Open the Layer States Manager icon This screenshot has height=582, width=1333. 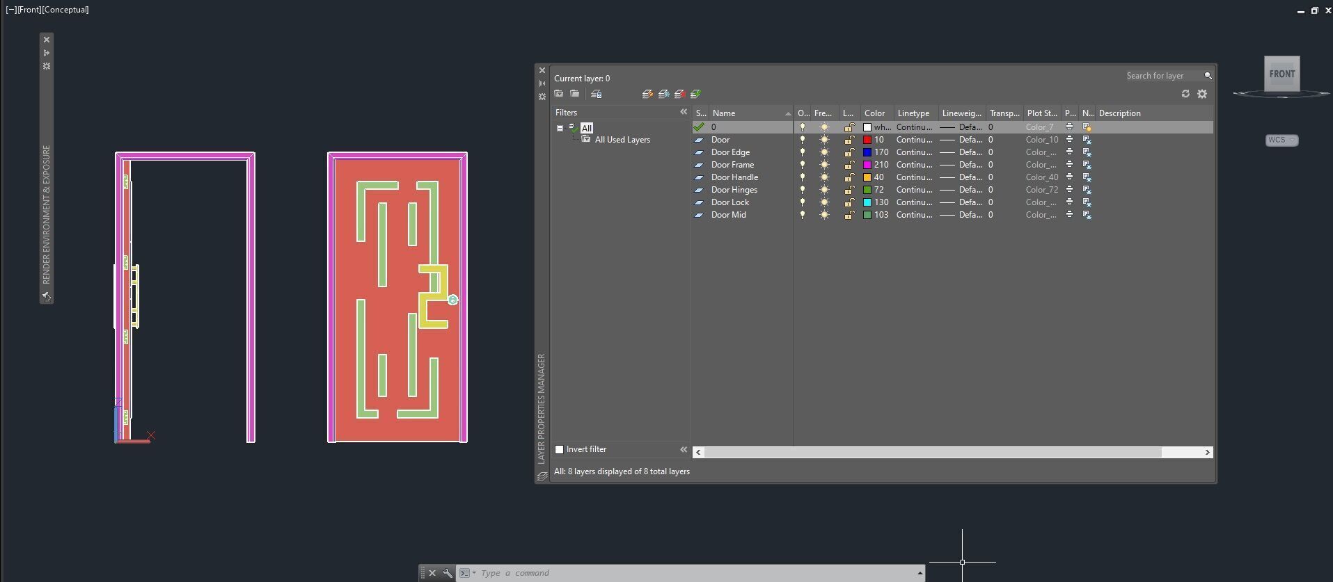pos(597,94)
